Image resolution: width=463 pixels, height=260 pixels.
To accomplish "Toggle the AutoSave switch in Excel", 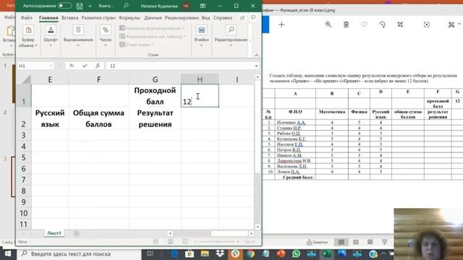I will 64,6.
